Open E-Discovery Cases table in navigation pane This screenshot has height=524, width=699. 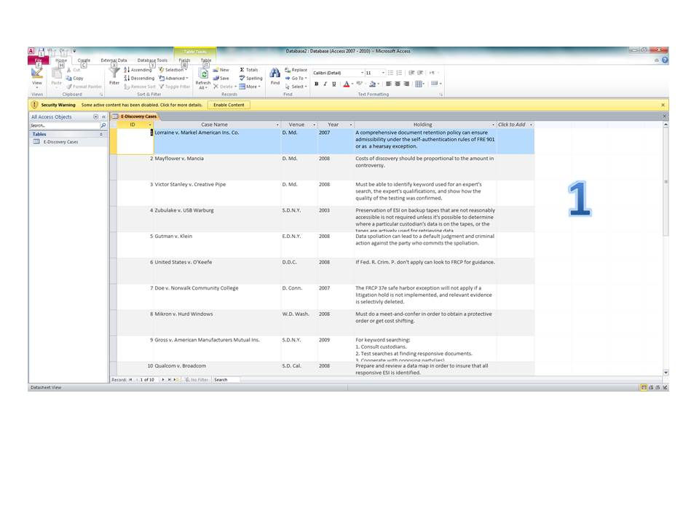click(x=60, y=142)
